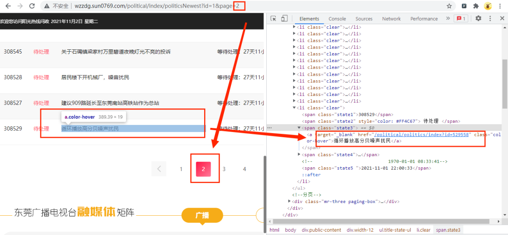Switch to the Sources tab
This screenshot has height=235, width=508.
pos(364,19)
